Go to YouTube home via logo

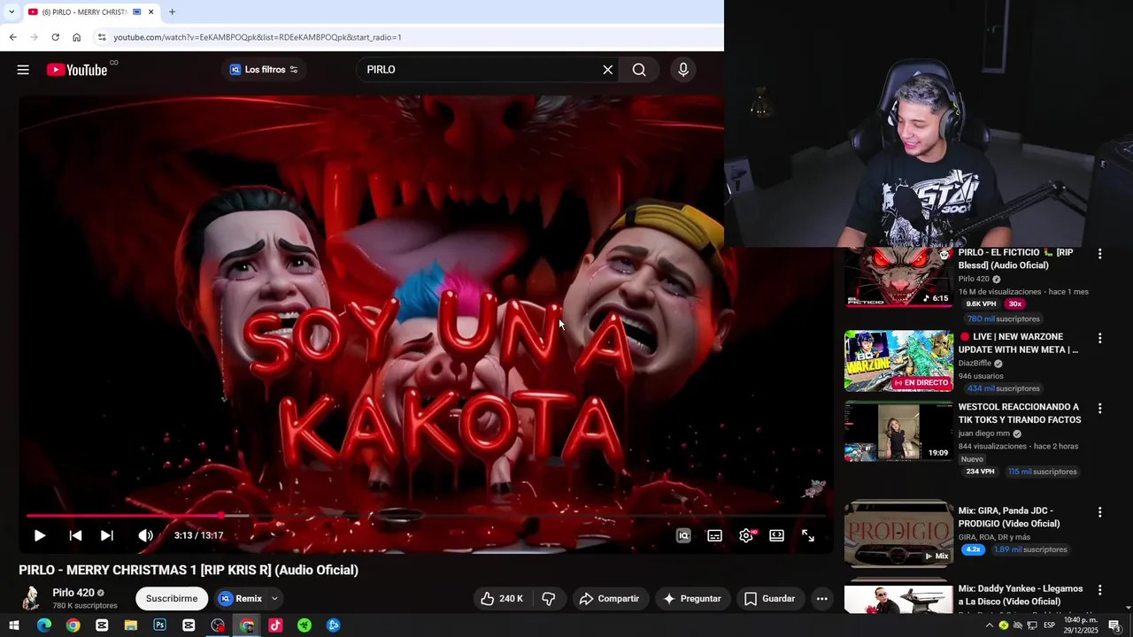(77, 70)
